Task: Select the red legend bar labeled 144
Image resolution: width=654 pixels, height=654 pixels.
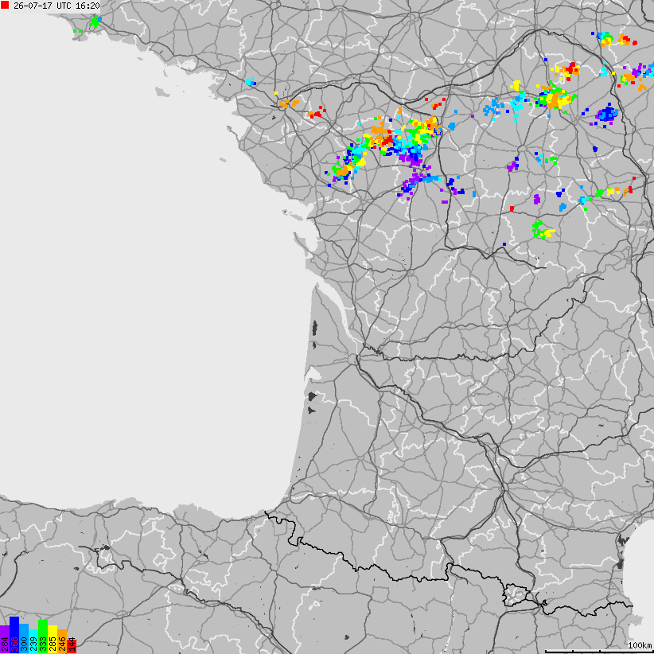Action: [72, 647]
